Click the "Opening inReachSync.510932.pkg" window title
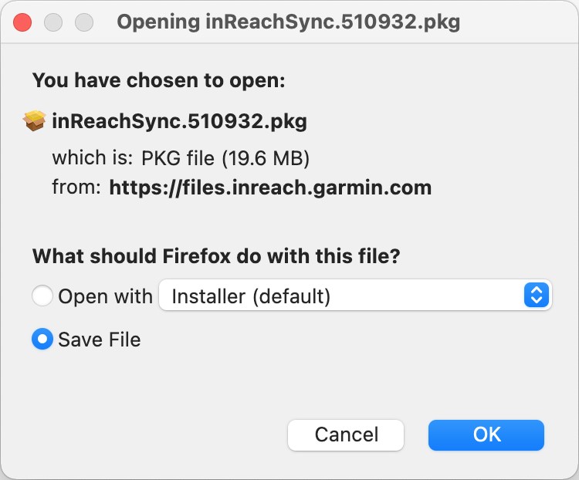The width and height of the screenshot is (579, 480). coord(288,22)
